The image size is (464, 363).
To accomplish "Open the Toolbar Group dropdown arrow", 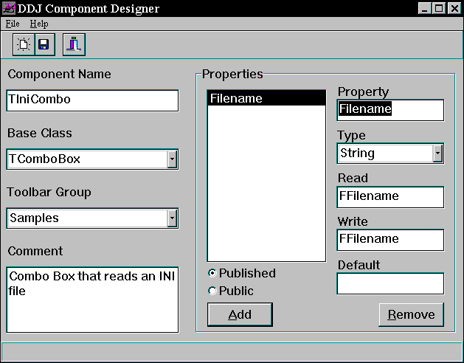I will click(x=172, y=218).
